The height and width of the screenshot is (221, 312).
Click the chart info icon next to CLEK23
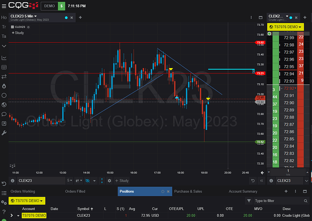point(13,181)
